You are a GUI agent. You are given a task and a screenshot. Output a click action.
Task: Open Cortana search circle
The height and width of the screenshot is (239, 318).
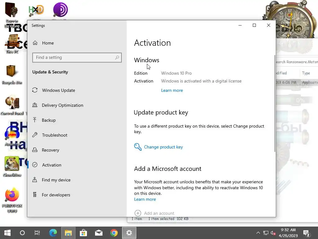pyautogui.click(x=22, y=233)
